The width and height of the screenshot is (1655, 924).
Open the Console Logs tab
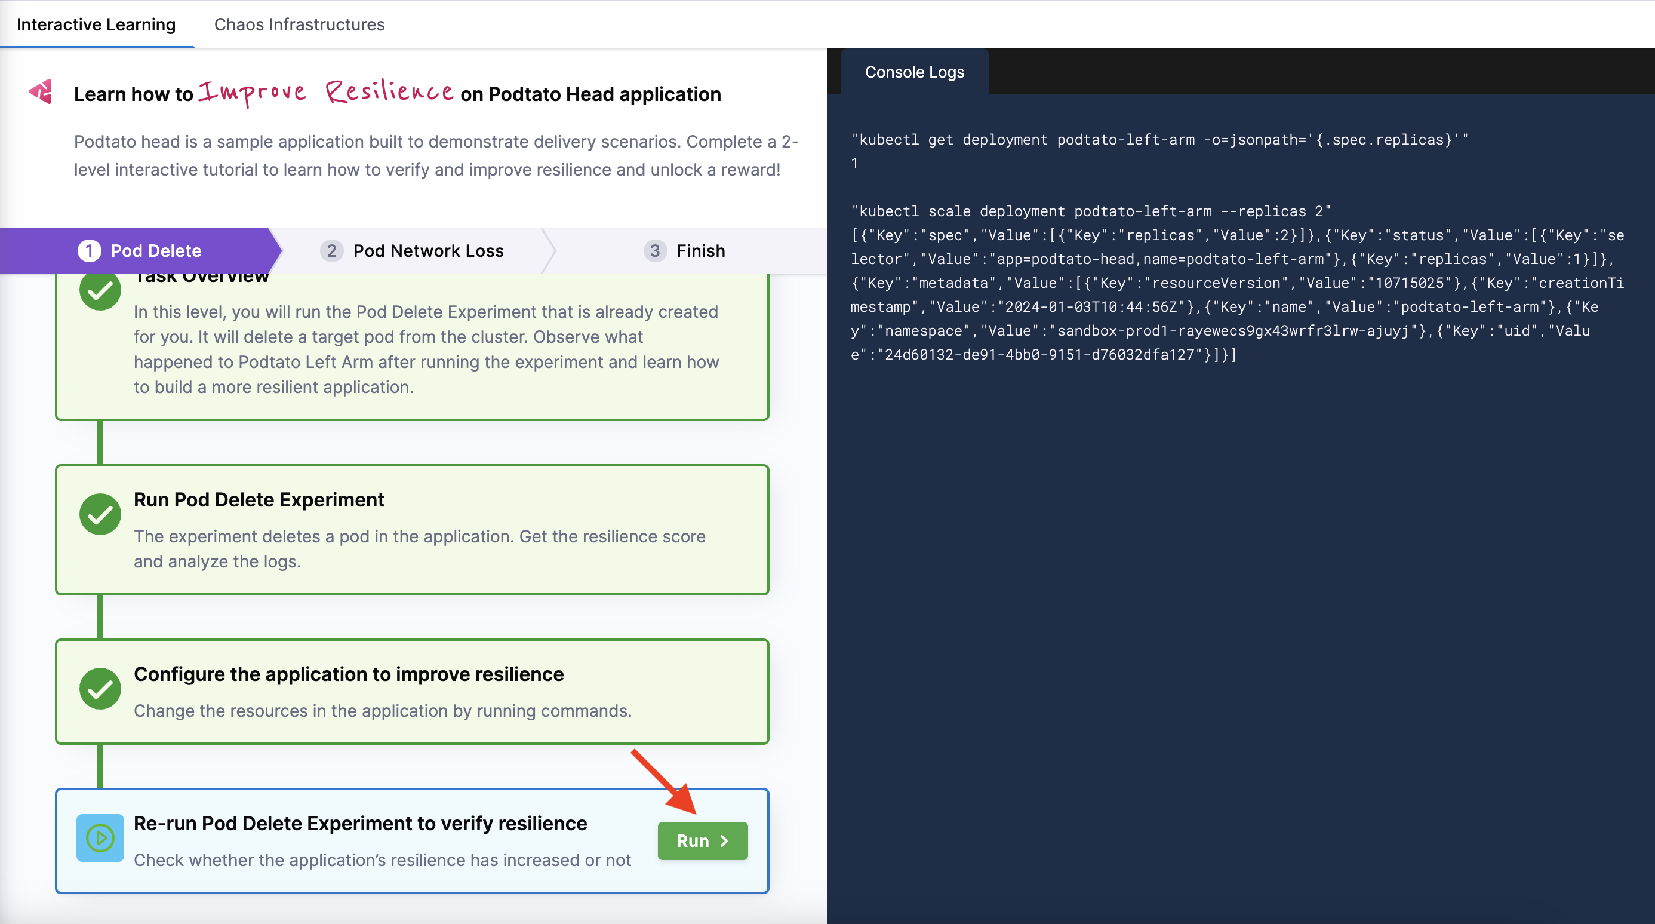(x=913, y=72)
